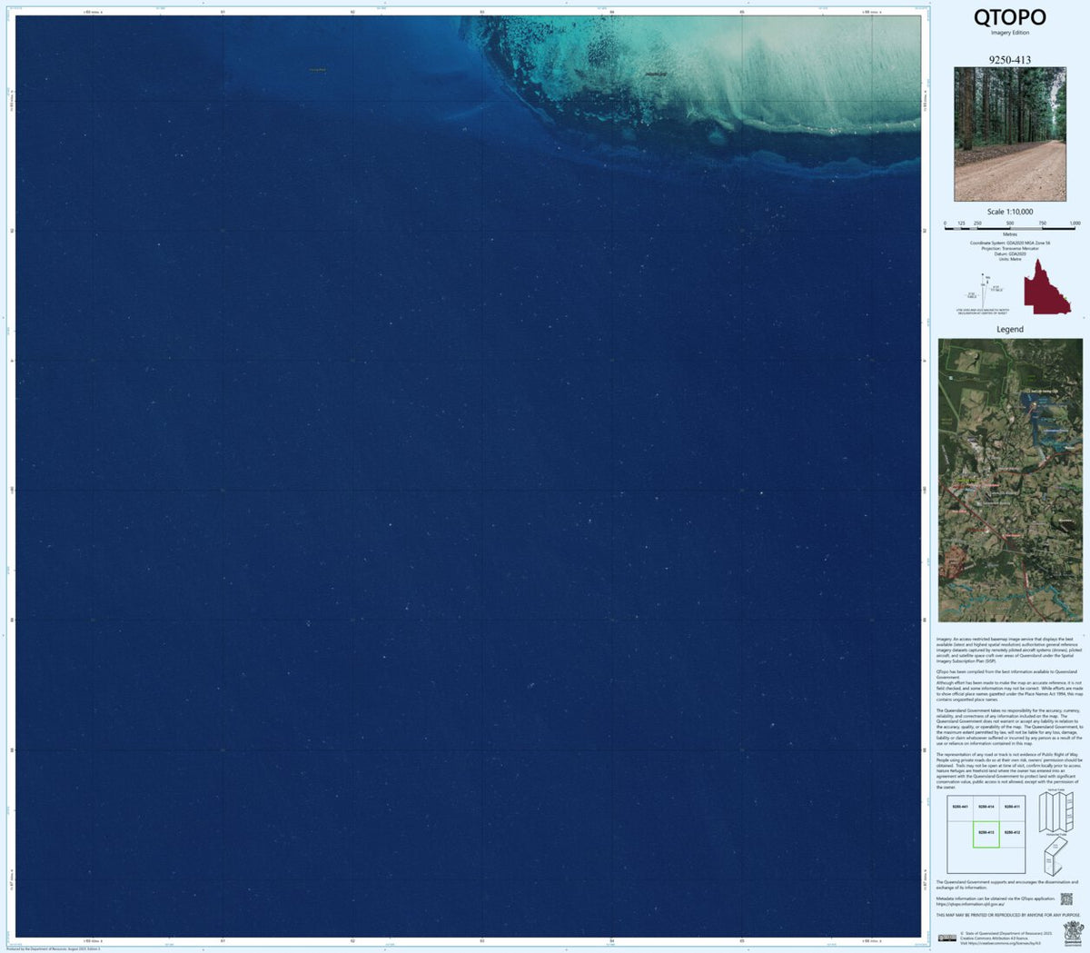Click the Creative Commons license icon

point(948,937)
